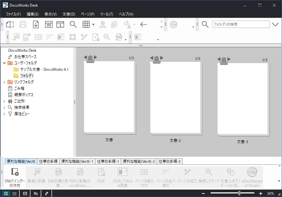Screen dimensions: 282x197
Task: Click the rotate 90 degrees icon
Action: point(127,24)
